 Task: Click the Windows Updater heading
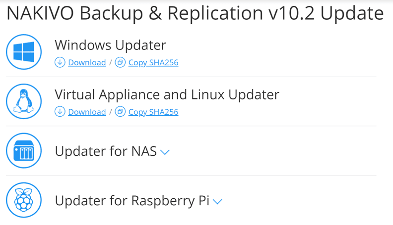(x=110, y=45)
